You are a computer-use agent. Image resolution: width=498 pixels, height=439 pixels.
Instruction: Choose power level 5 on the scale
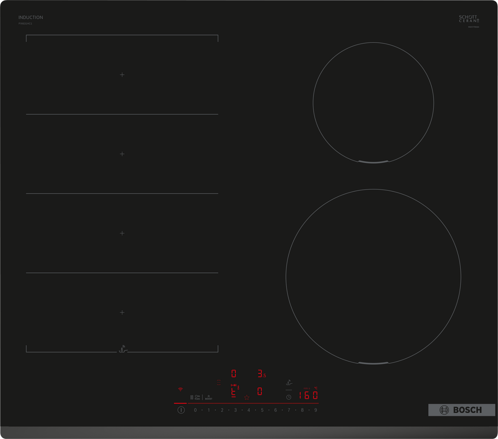pyautogui.click(x=262, y=410)
